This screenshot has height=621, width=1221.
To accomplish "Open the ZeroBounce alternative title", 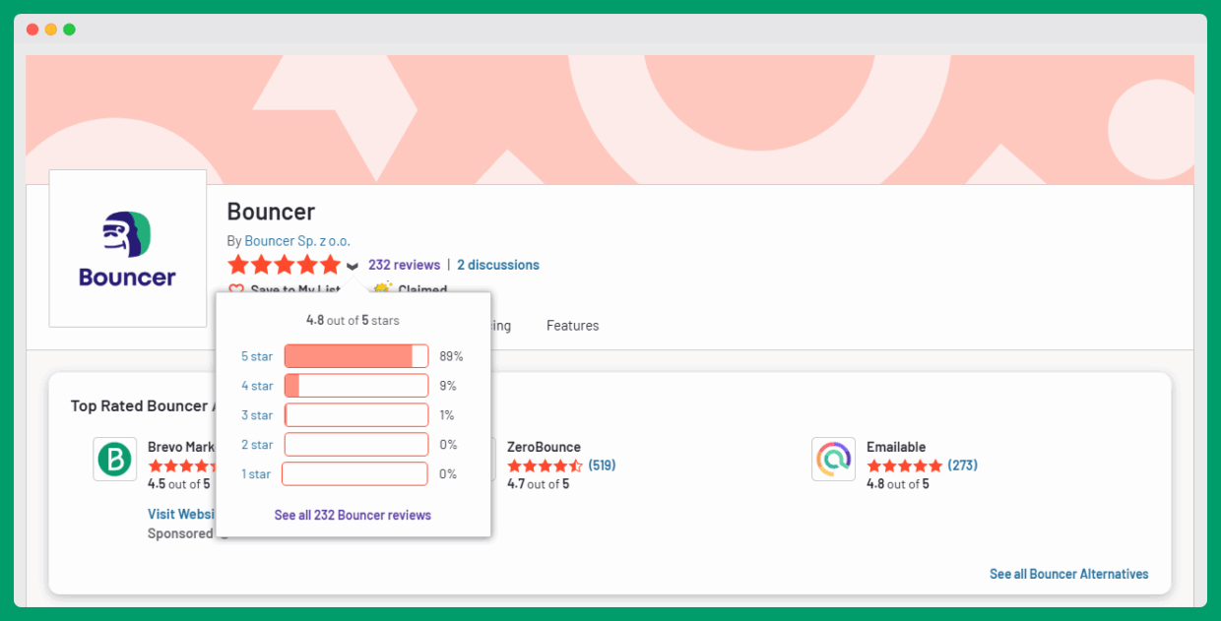I will coord(544,447).
